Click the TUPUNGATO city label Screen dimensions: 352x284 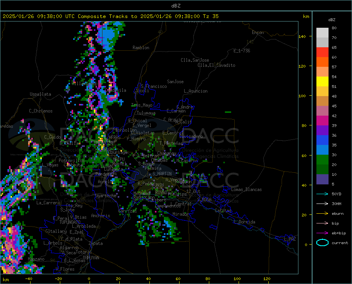pyautogui.click(x=70, y=222)
